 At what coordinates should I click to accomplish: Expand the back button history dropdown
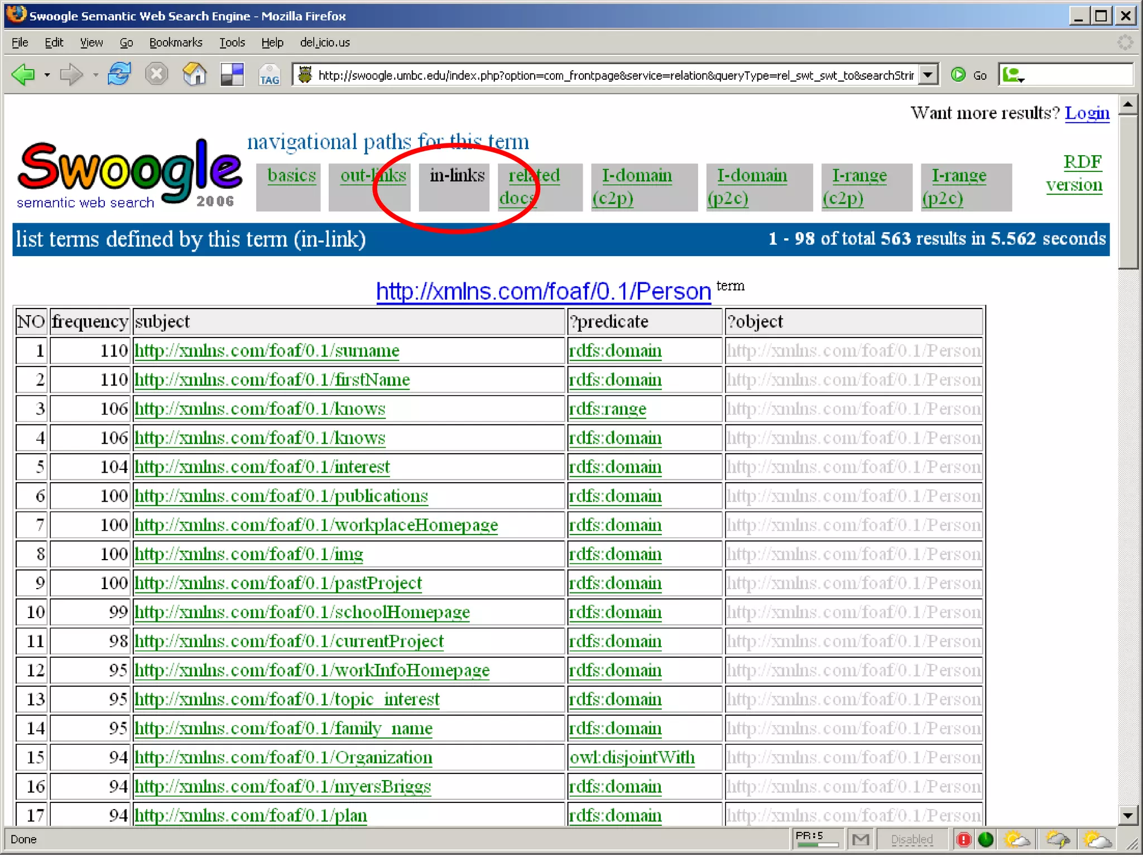tap(47, 75)
